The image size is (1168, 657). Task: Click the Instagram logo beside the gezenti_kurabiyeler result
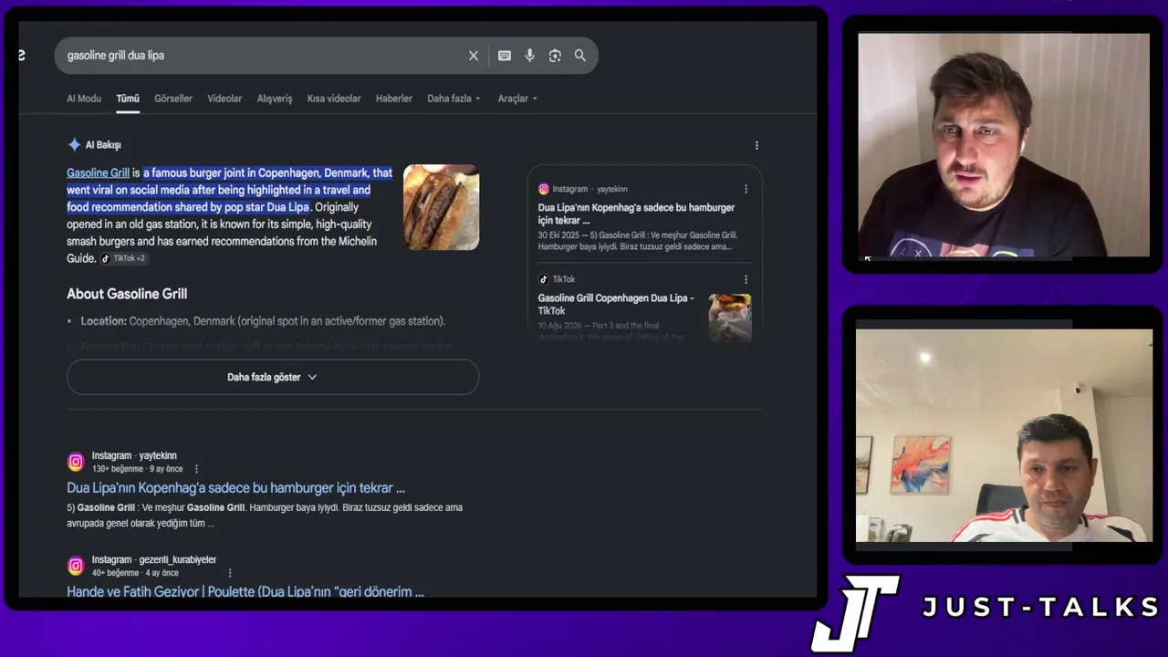pos(76,566)
